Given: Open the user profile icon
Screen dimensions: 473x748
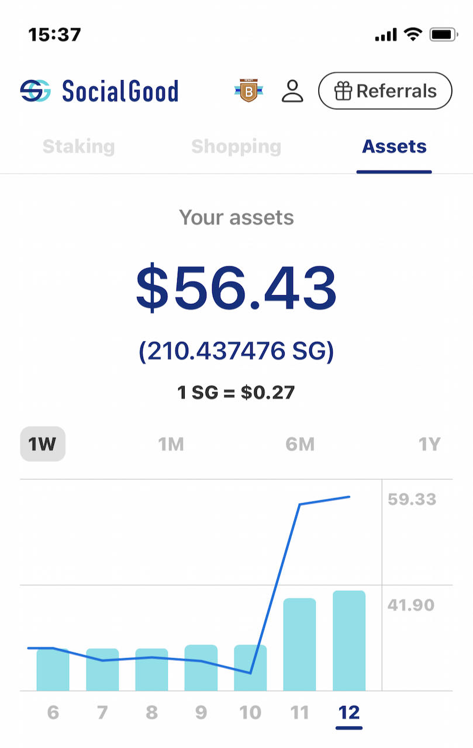Looking at the screenshot, I should tap(292, 91).
